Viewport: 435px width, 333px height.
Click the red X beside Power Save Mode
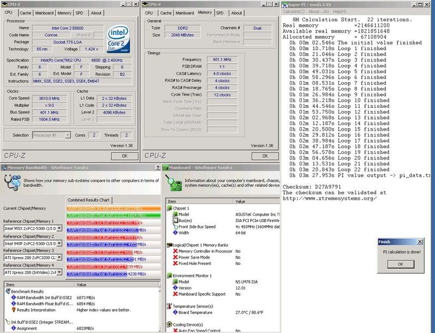pos(175,257)
